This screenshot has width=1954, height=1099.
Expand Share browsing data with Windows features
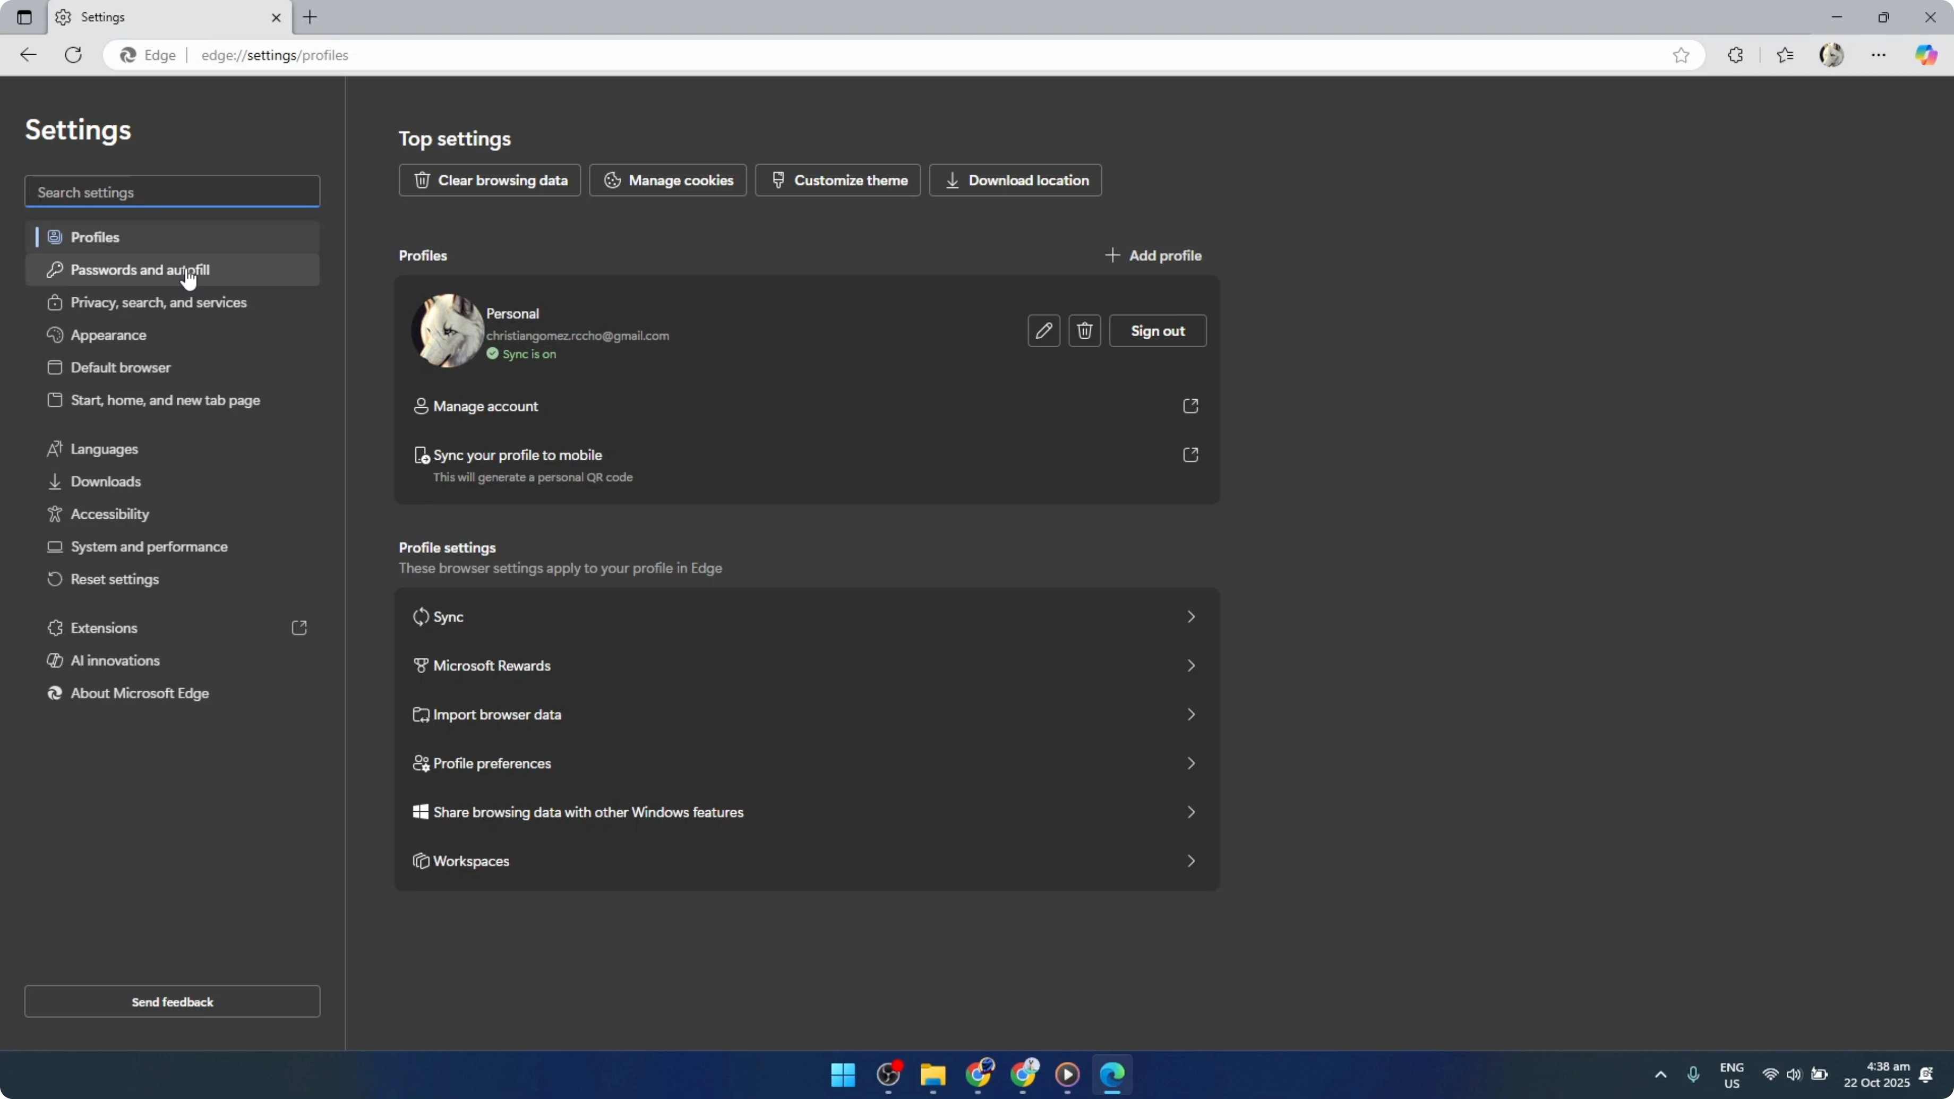pyautogui.click(x=807, y=812)
